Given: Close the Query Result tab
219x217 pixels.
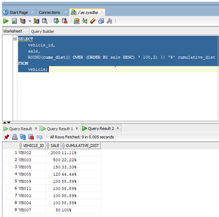Looking at the screenshot, I should coord(36,128).
